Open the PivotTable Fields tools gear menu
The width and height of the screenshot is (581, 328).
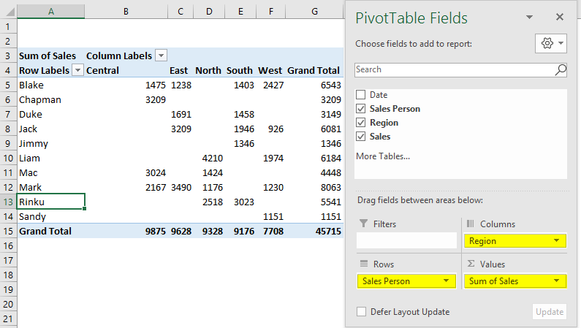pos(551,43)
